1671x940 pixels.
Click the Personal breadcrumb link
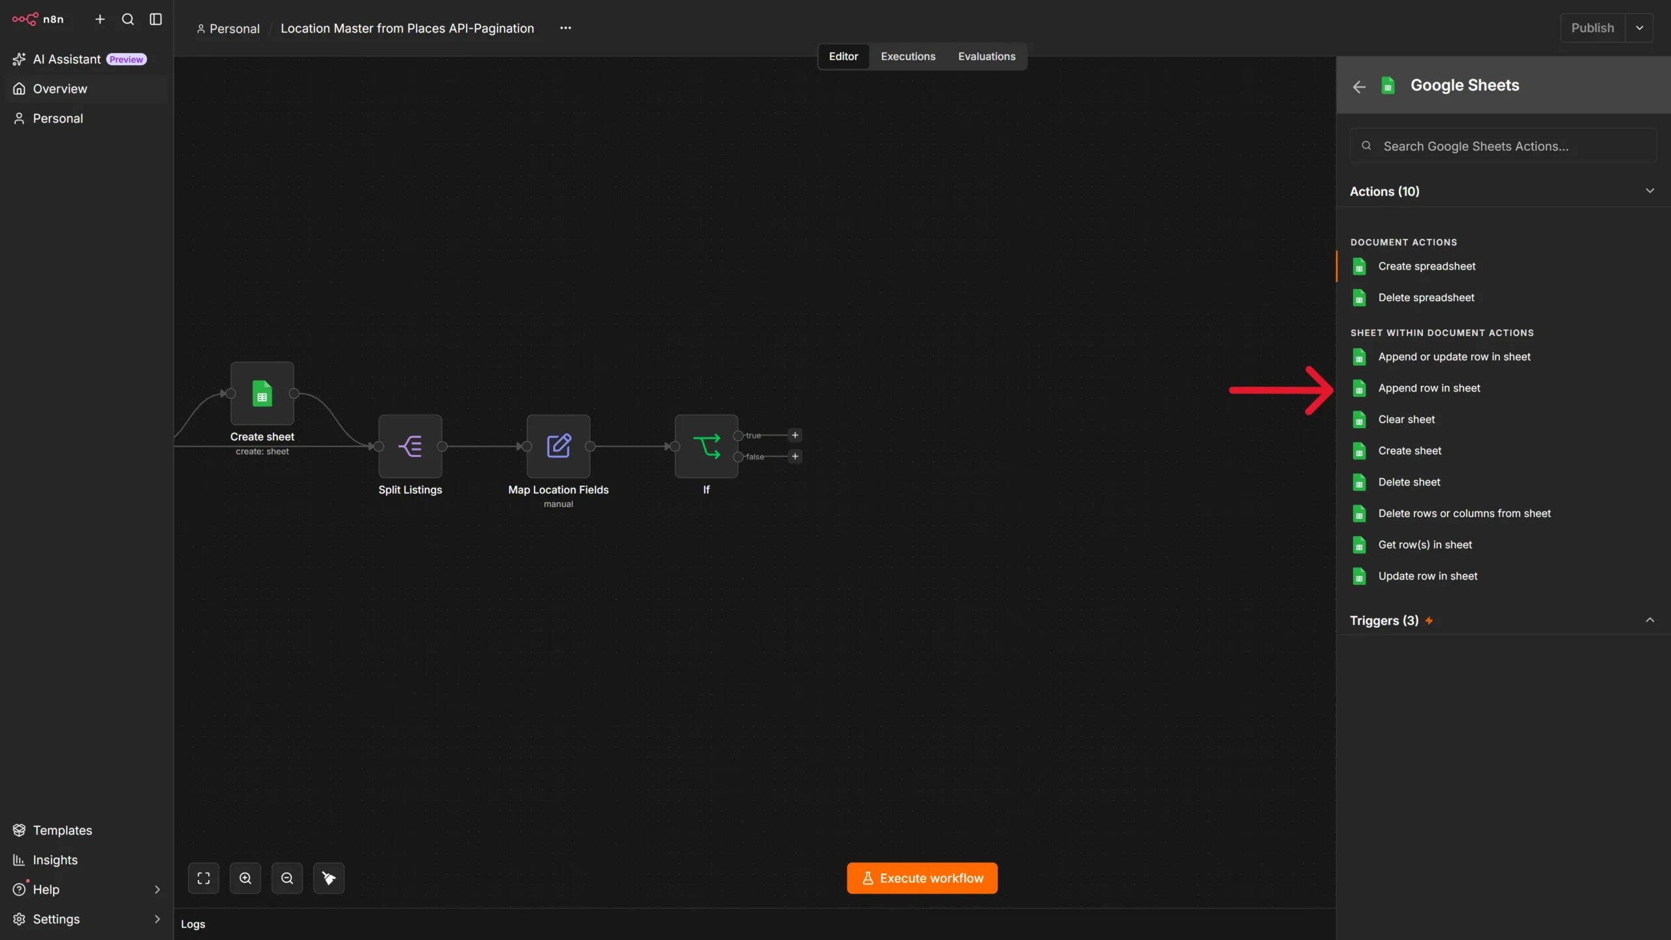(x=228, y=29)
